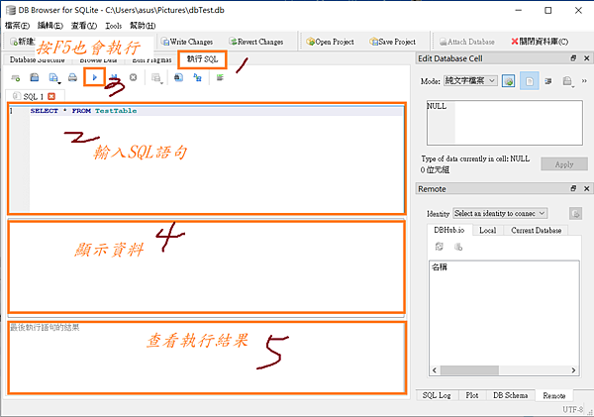Click the upload icon beside Identity dropdown
Screen dimensions: 594x417
click(575, 213)
